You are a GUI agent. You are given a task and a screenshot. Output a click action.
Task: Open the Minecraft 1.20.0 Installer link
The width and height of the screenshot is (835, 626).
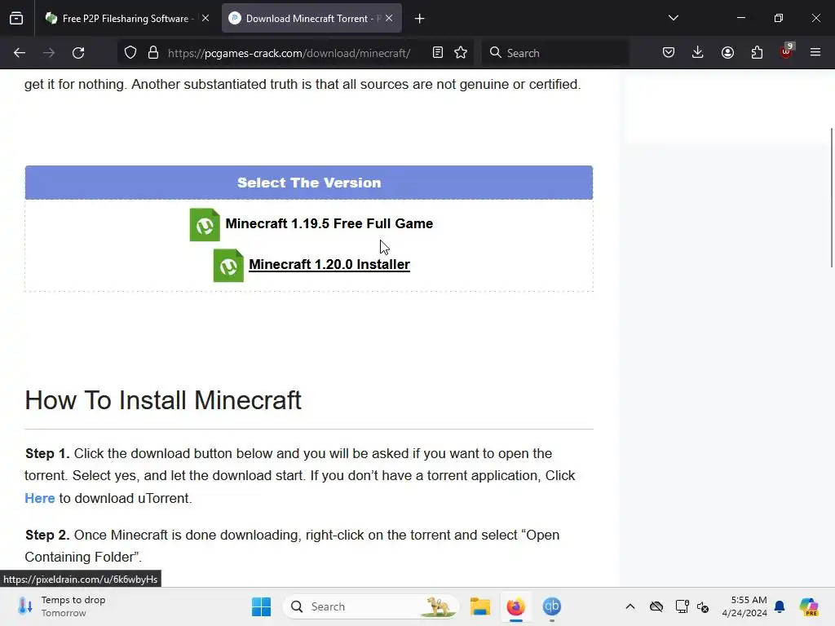click(329, 265)
